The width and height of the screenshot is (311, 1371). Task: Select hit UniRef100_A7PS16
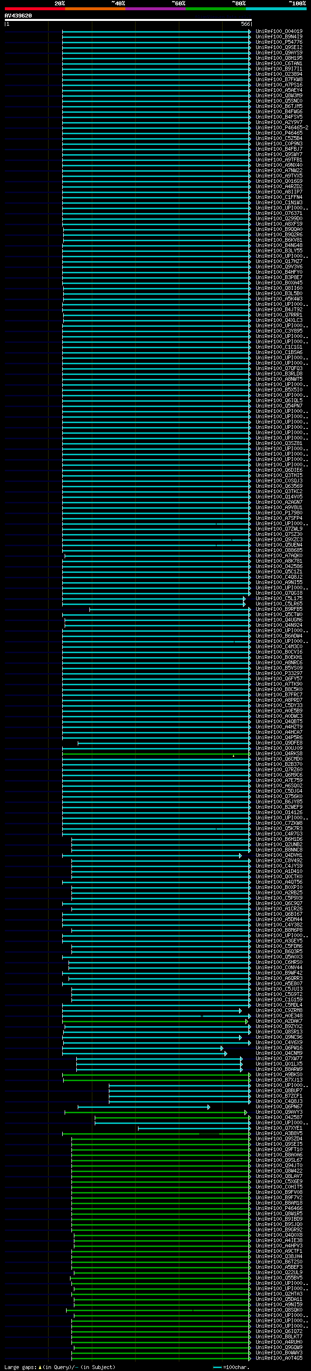[279, 85]
